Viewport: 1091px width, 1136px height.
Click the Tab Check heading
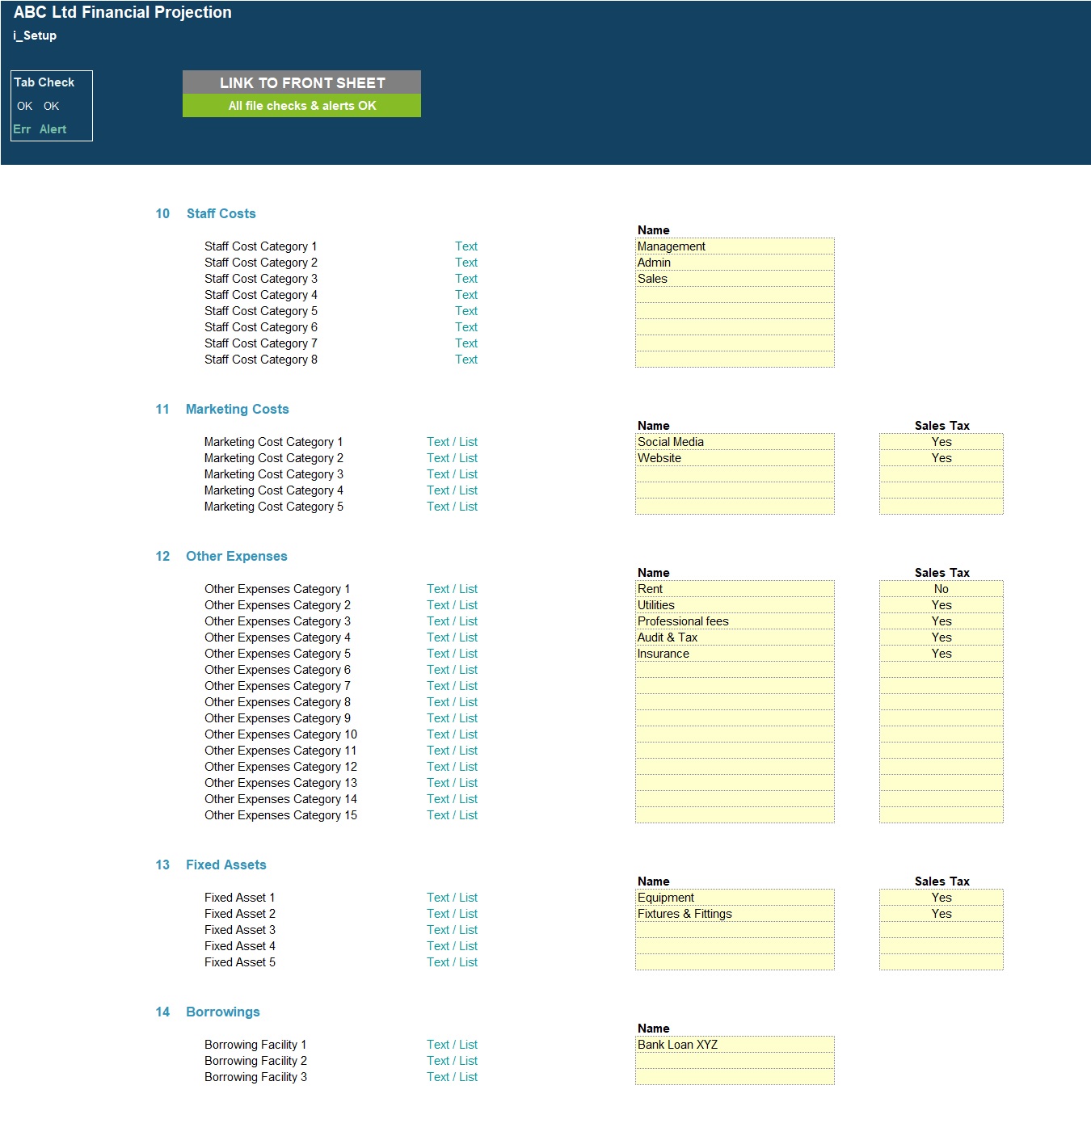[x=44, y=82]
